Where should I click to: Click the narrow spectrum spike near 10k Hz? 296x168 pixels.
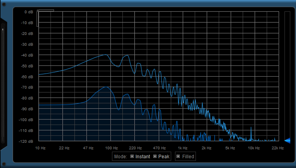(x=251, y=134)
